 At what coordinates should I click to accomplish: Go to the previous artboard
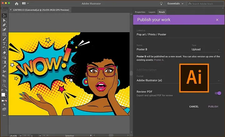[28, 135]
